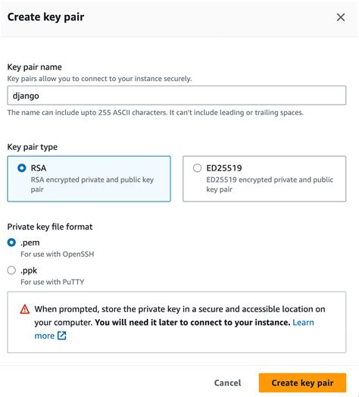The height and width of the screenshot is (397, 359).
Task: Choose the .pem private key format
Action: (x=11, y=242)
